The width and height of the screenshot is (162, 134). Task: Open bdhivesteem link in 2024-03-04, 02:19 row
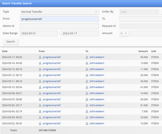coord(97,111)
